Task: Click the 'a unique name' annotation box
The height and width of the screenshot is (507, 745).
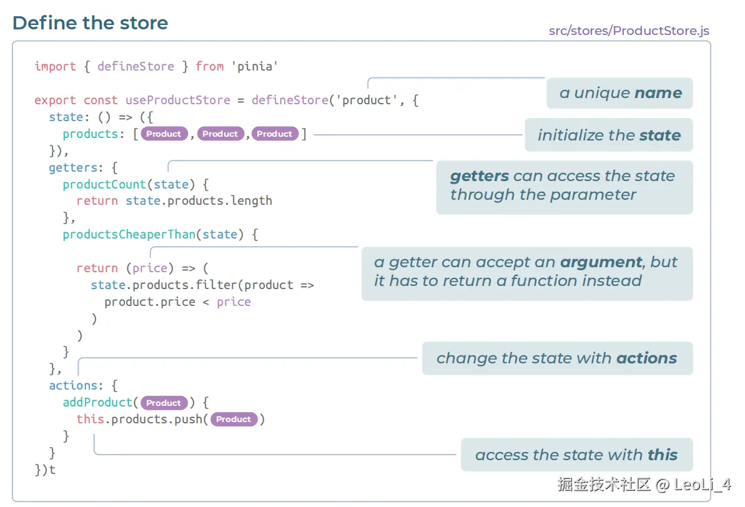Action: [619, 93]
